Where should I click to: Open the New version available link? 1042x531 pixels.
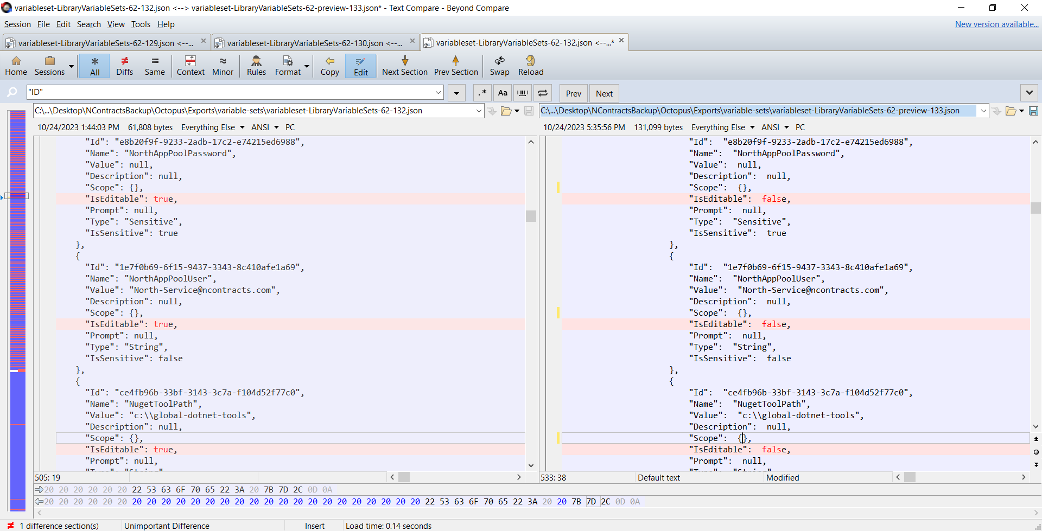click(997, 24)
